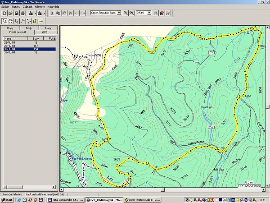Copy the selection with the Copy icon

tap(58, 13)
